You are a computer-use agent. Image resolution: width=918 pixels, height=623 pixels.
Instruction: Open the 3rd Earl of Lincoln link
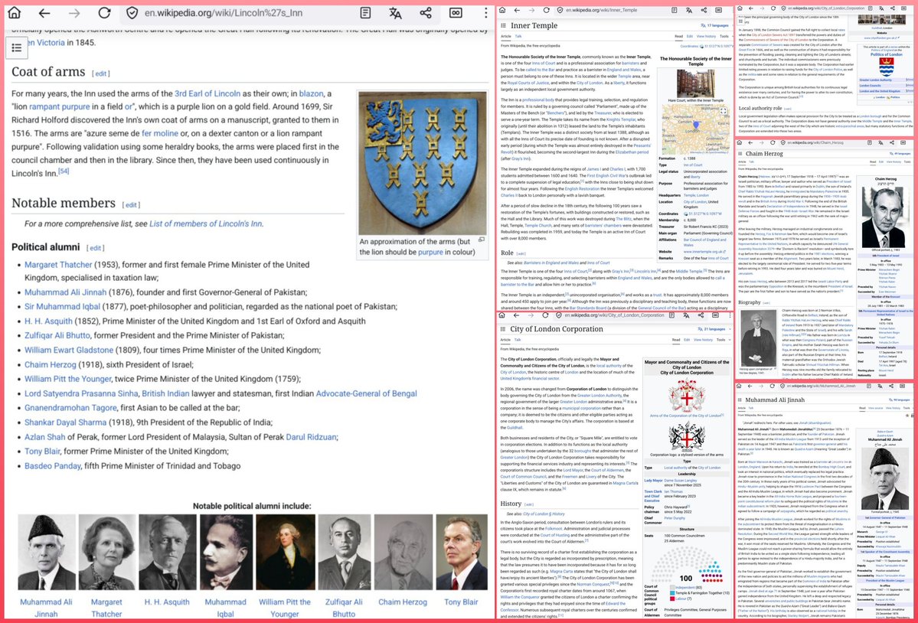coord(207,93)
